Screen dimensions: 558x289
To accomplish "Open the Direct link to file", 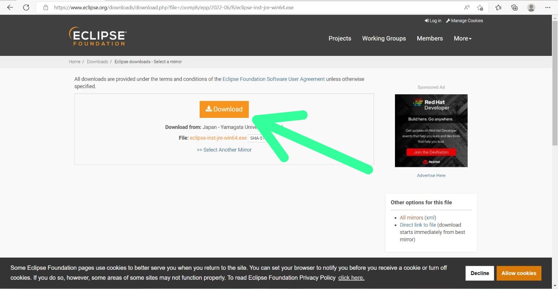I will click(418, 225).
